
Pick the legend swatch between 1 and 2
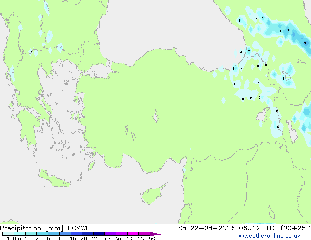tap(31, 234)
